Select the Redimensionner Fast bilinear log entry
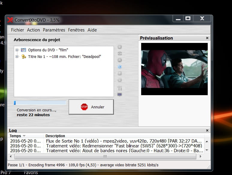 [x=106, y=146]
